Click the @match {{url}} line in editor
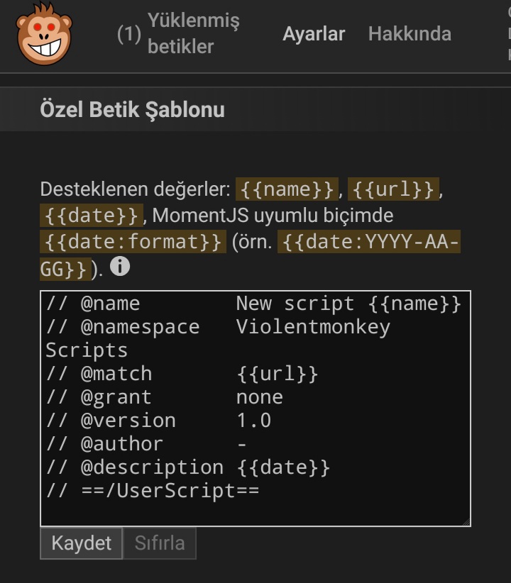 point(182,374)
